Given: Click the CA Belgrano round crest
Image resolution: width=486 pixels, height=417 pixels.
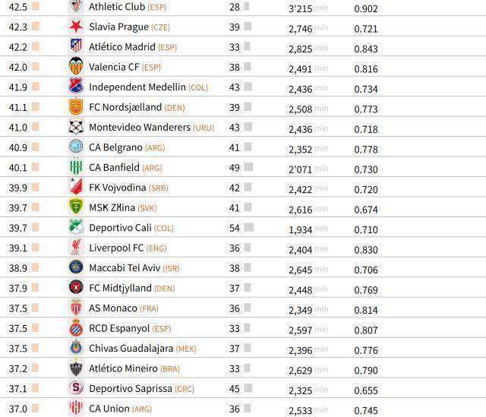Looking at the screenshot, I should [76, 147].
